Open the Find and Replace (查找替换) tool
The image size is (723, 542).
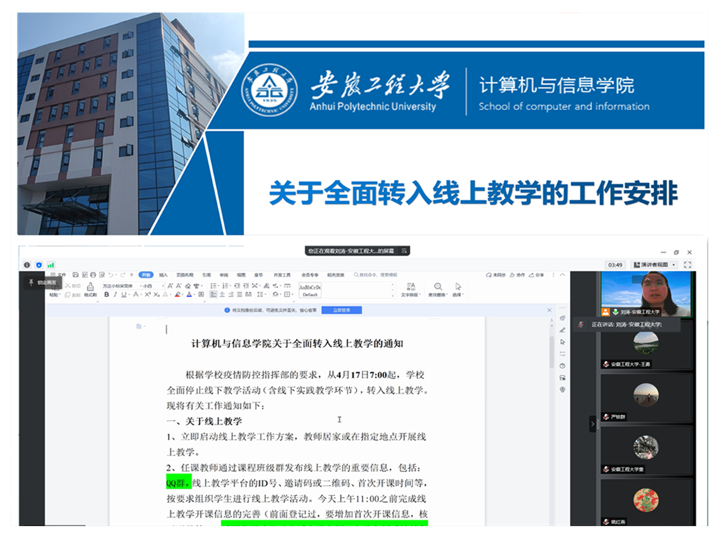click(x=438, y=289)
